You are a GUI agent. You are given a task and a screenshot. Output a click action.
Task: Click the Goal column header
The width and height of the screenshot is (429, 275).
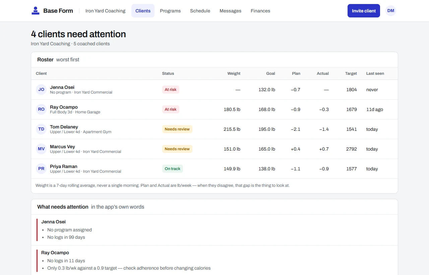click(270, 73)
